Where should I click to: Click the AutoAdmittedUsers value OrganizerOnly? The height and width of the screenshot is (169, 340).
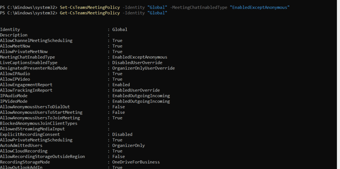(128, 146)
